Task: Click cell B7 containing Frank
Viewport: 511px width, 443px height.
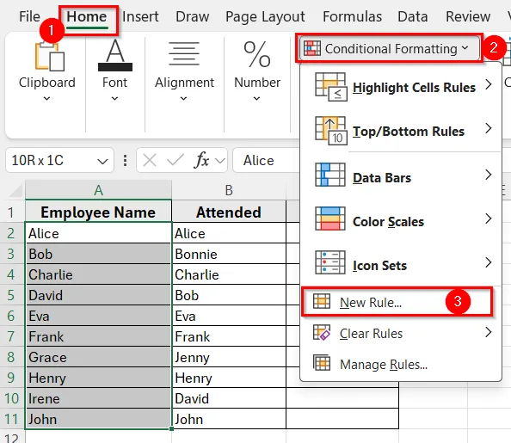Action: click(x=229, y=336)
